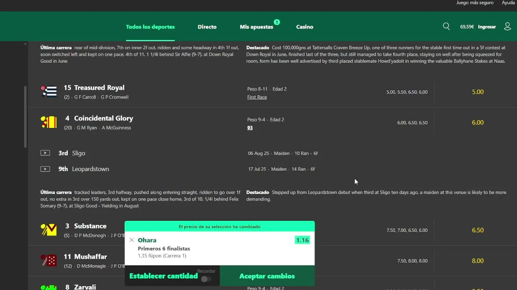The width and height of the screenshot is (517, 290).
Task: Click the 69,59€ account balance
Action: (x=467, y=27)
